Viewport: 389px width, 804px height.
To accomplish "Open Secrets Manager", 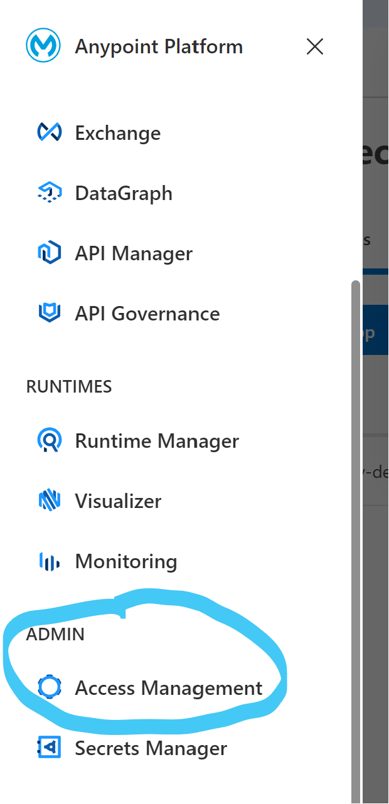I will tap(151, 748).
